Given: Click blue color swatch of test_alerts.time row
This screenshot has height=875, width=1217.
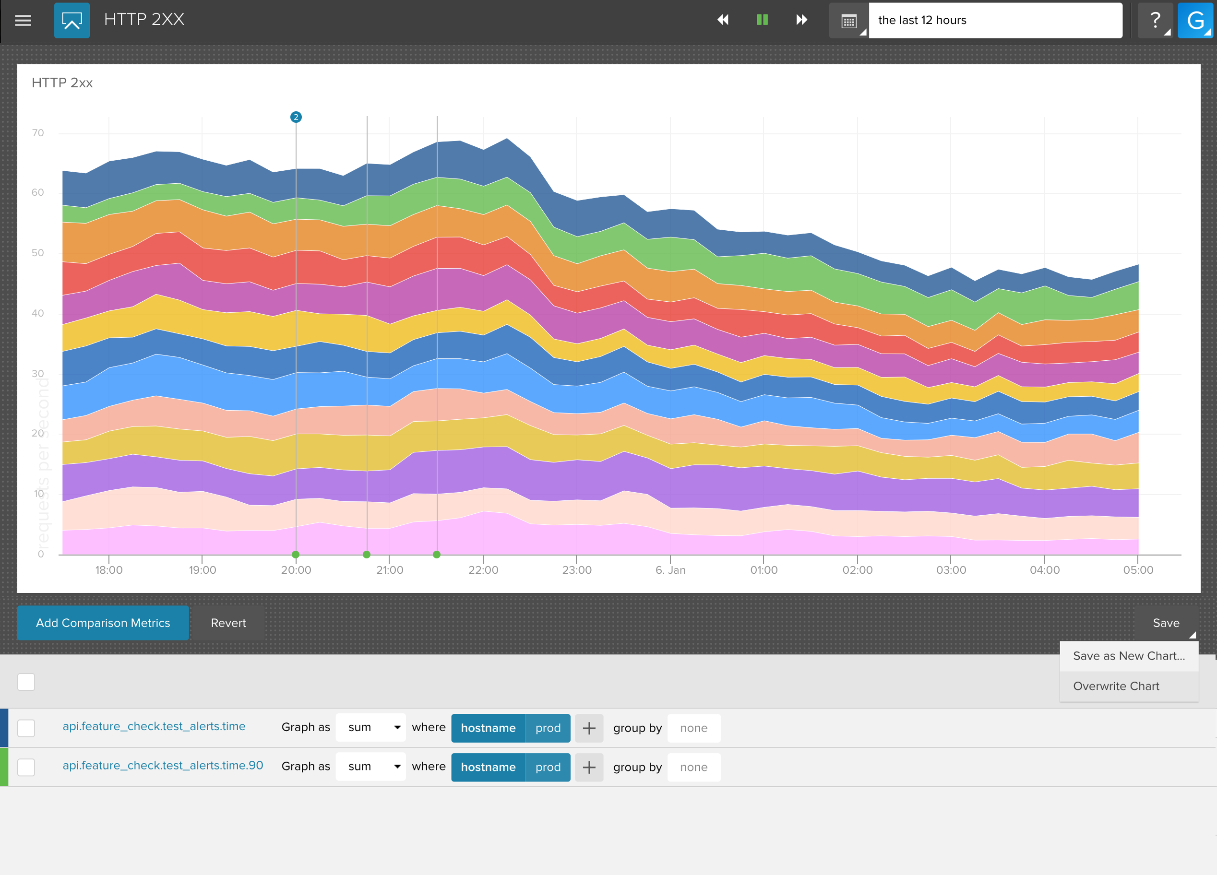Looking at the screenshot, I should click(4, 728).
